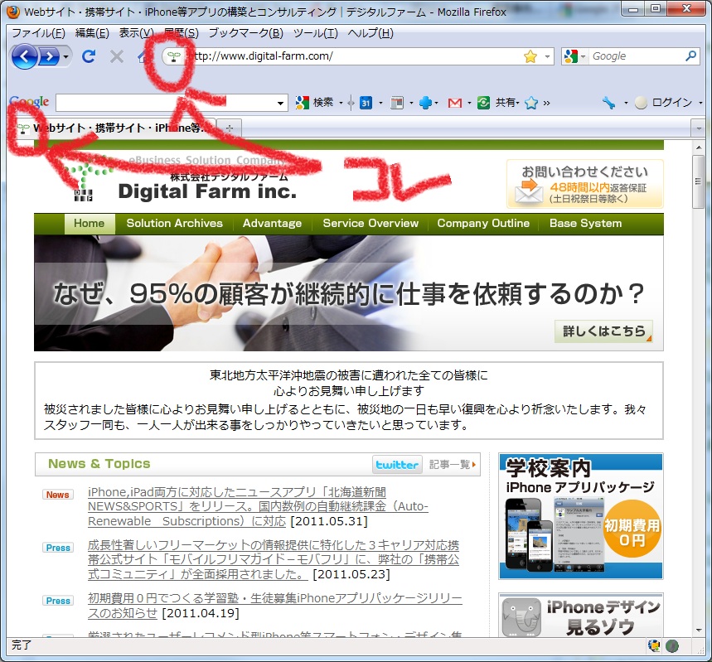Open Google toolbar wrench settings icon

pyautogui.click(x=608, y=103)
